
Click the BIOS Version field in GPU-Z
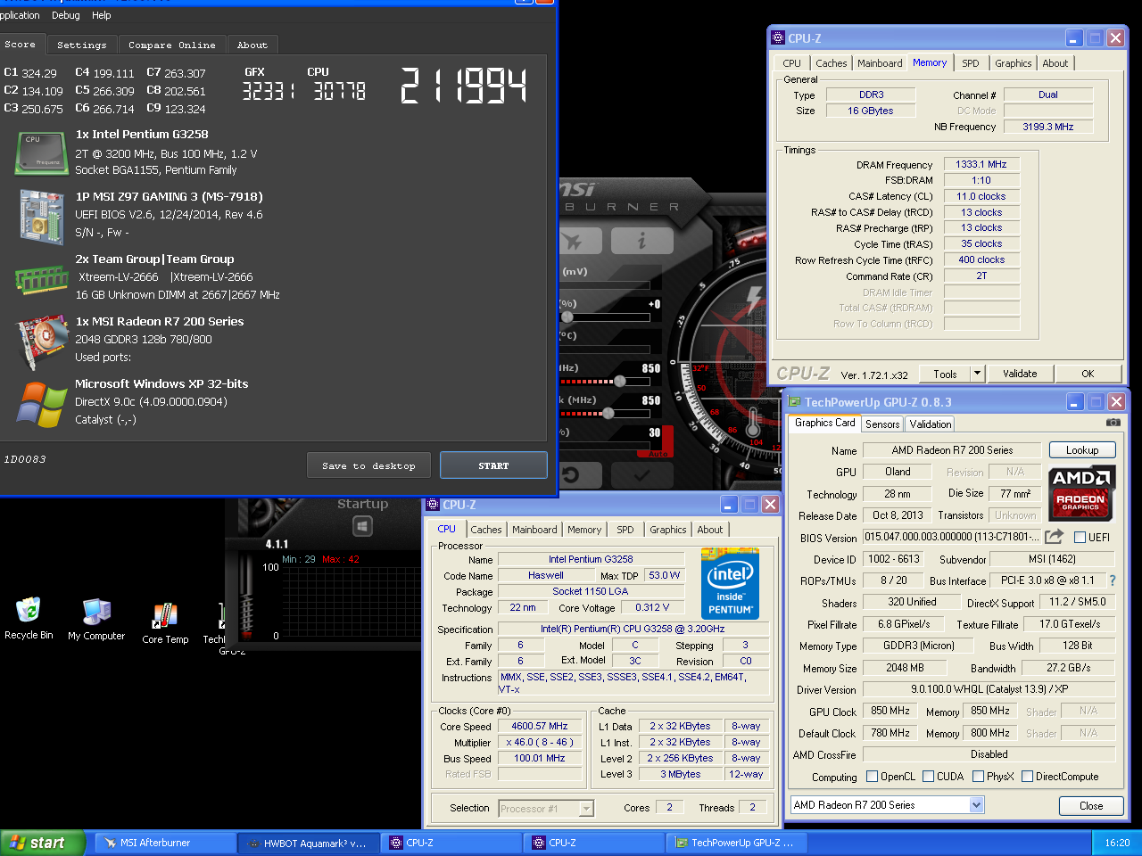click(951, 537)
